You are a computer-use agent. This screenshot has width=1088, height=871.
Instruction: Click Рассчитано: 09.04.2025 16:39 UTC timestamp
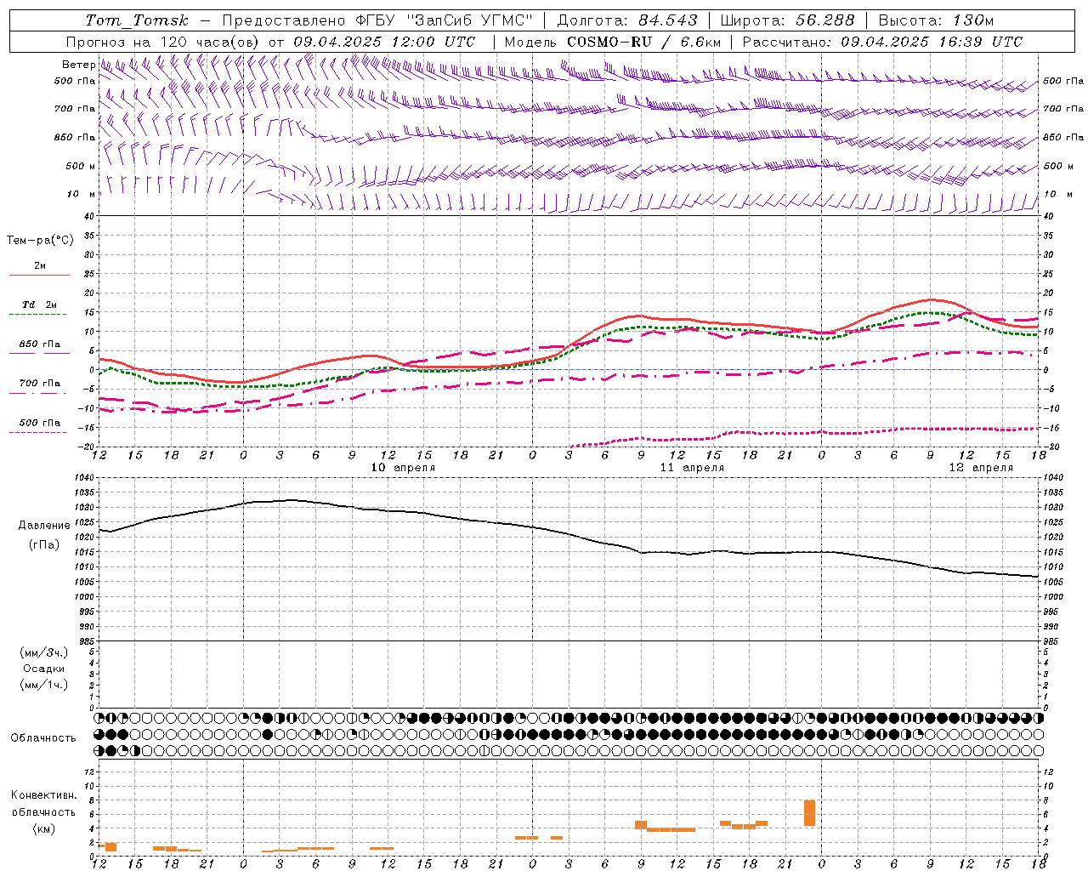pos(882,42)
